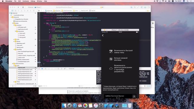The height and width of the screenshot is (109, 194).
Task: Collapse the Extensions folder
Action: pos(15,31)
